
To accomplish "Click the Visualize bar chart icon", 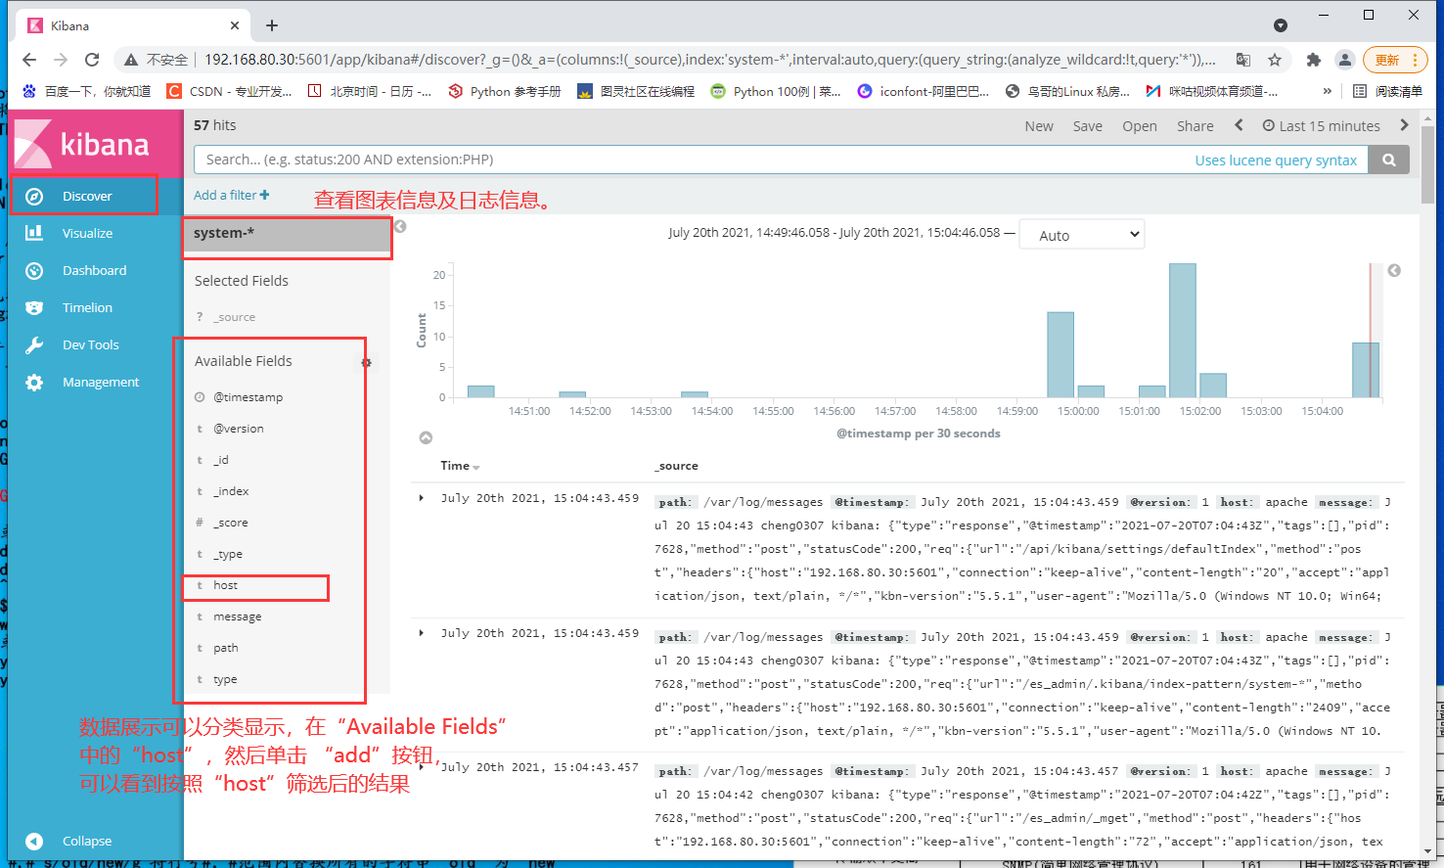I will pyautogui.click(x=34, y=233).
